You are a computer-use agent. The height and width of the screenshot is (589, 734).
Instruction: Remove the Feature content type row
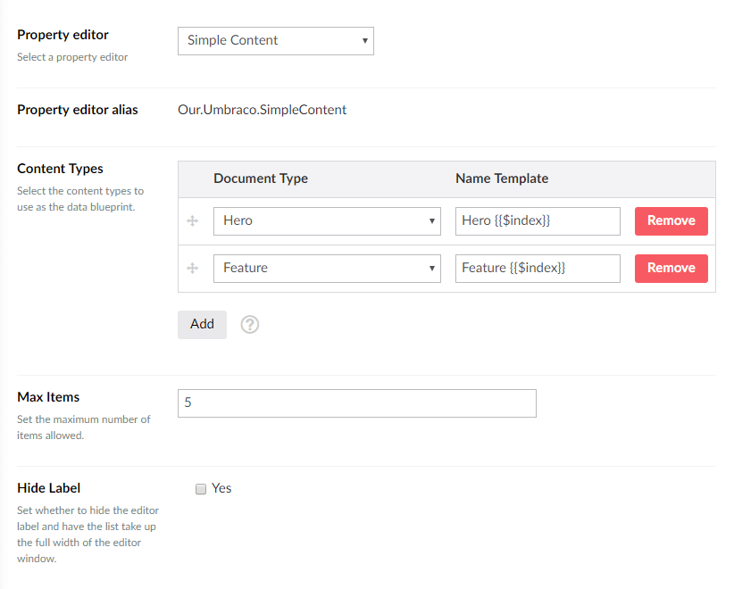click(x=671, y=269)
